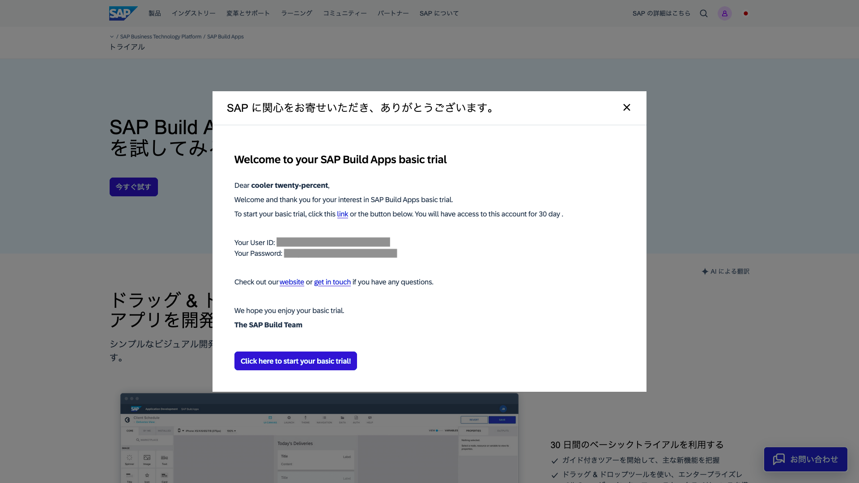859x483 pixels.
Task: Open SAP Business Technology Platform breadcrumb
Action: [x=161, y=37]
